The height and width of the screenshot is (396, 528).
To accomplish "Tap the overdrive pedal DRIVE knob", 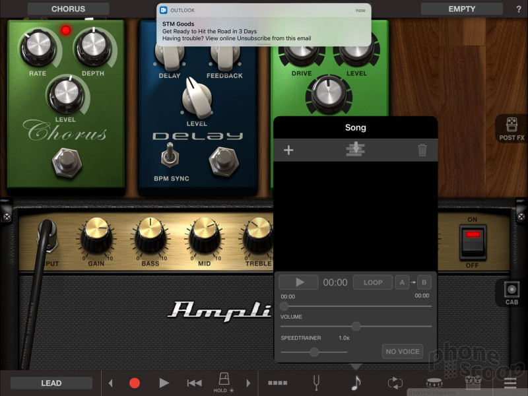I will click(x=301, y=55).
